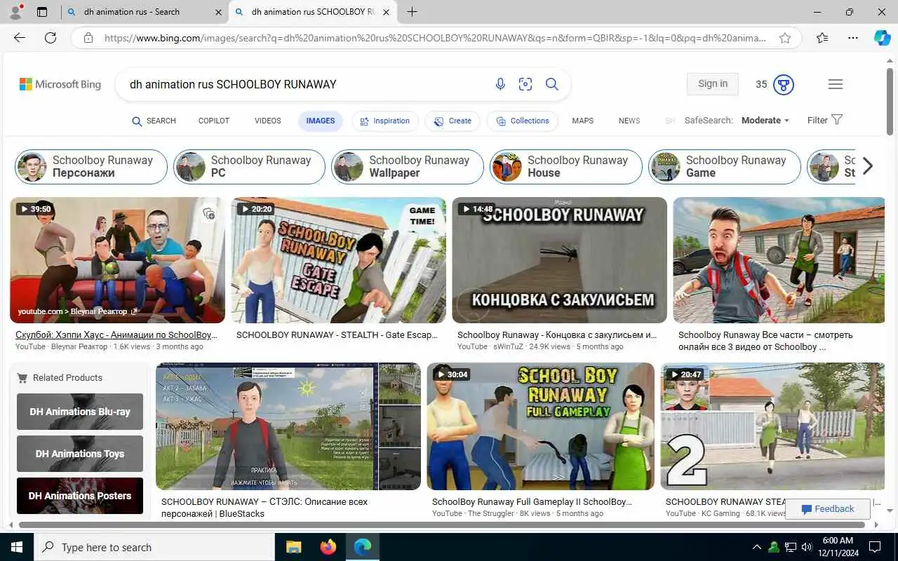Image resolution: width=898 pixels, height=561 pixels.
Task: Open Gate Escape 20:20 video thumbnail
Action: 339,260
